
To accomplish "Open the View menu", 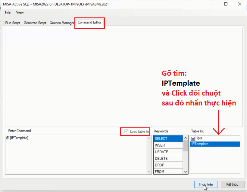I will click(20, 12).
